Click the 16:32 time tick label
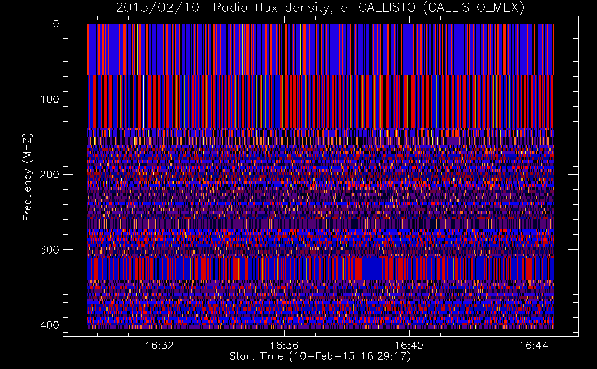The height and width of the screenshot is (369, 597). [x=159, y=346]
